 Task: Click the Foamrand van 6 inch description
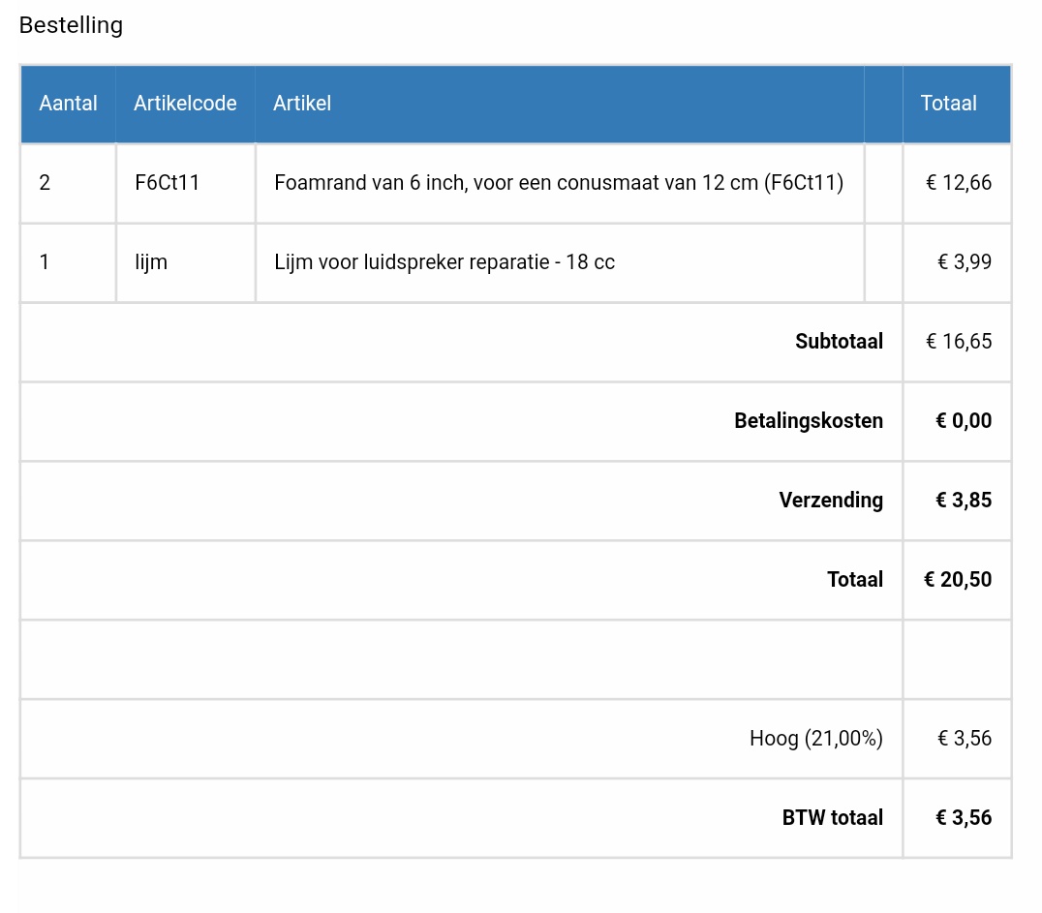click(x=559, y=183)
